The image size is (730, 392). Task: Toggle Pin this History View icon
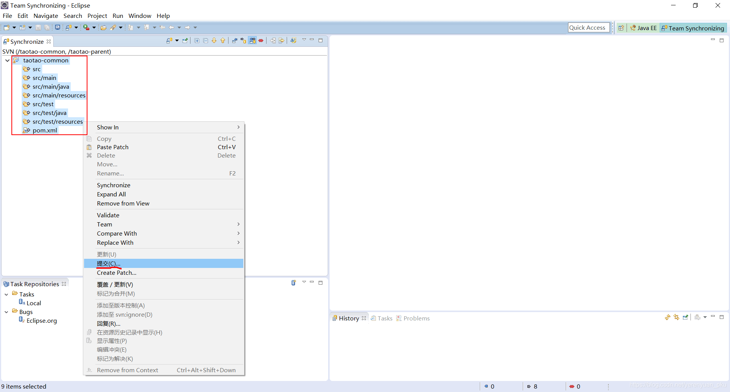click(x=686, y=317)
